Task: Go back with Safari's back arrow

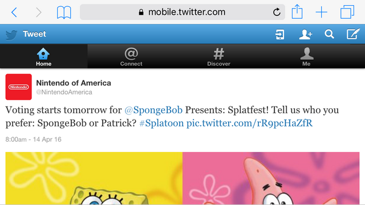Action: click(x=14, y=12)
